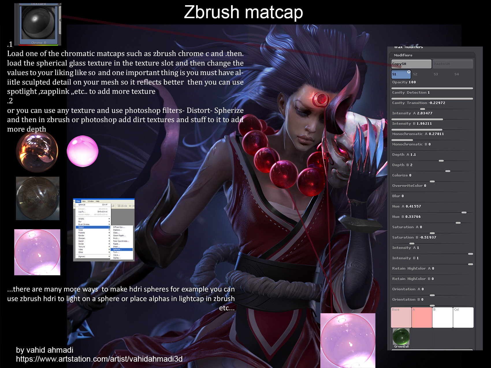Screen dimensions: 491x368
Task: Expand the Blur filter submenu
Action: (93, 222)
